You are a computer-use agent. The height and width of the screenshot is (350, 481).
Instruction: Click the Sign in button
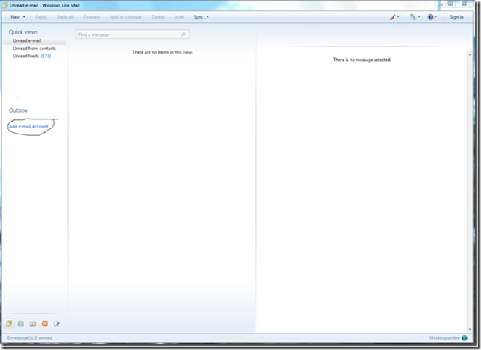tap(457, 17)
